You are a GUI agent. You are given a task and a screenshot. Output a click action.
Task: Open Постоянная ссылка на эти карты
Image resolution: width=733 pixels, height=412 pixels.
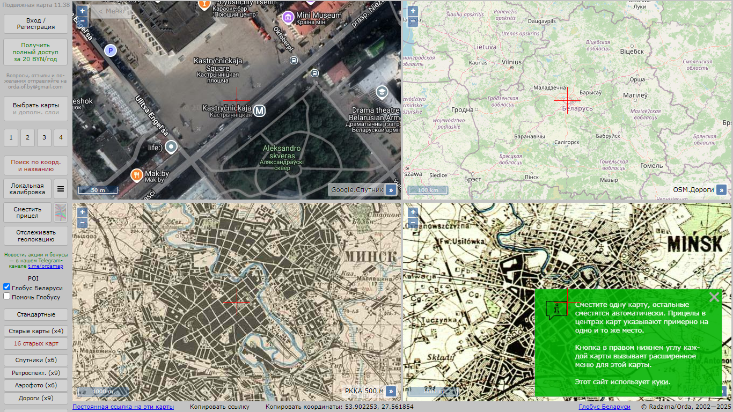click(x=123, y=407)
